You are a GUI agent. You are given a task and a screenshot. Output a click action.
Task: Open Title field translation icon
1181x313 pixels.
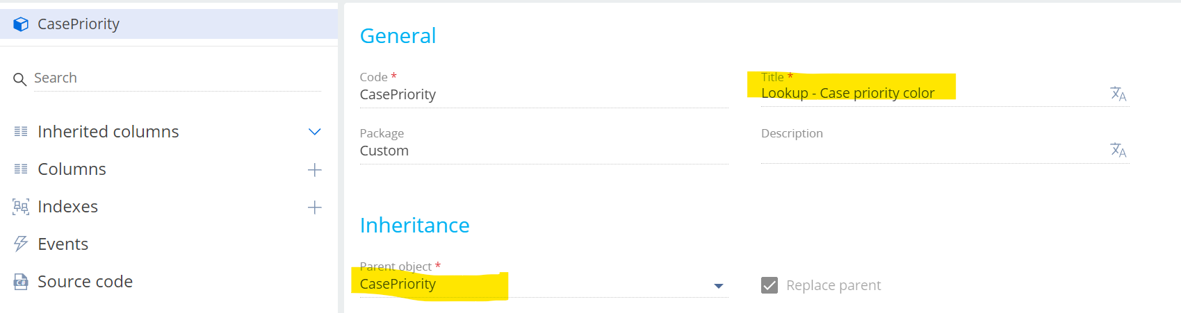tap(1118, 94)
